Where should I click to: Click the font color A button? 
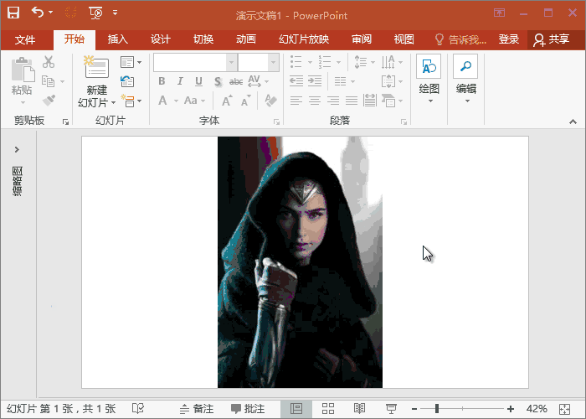coord(162,101)
